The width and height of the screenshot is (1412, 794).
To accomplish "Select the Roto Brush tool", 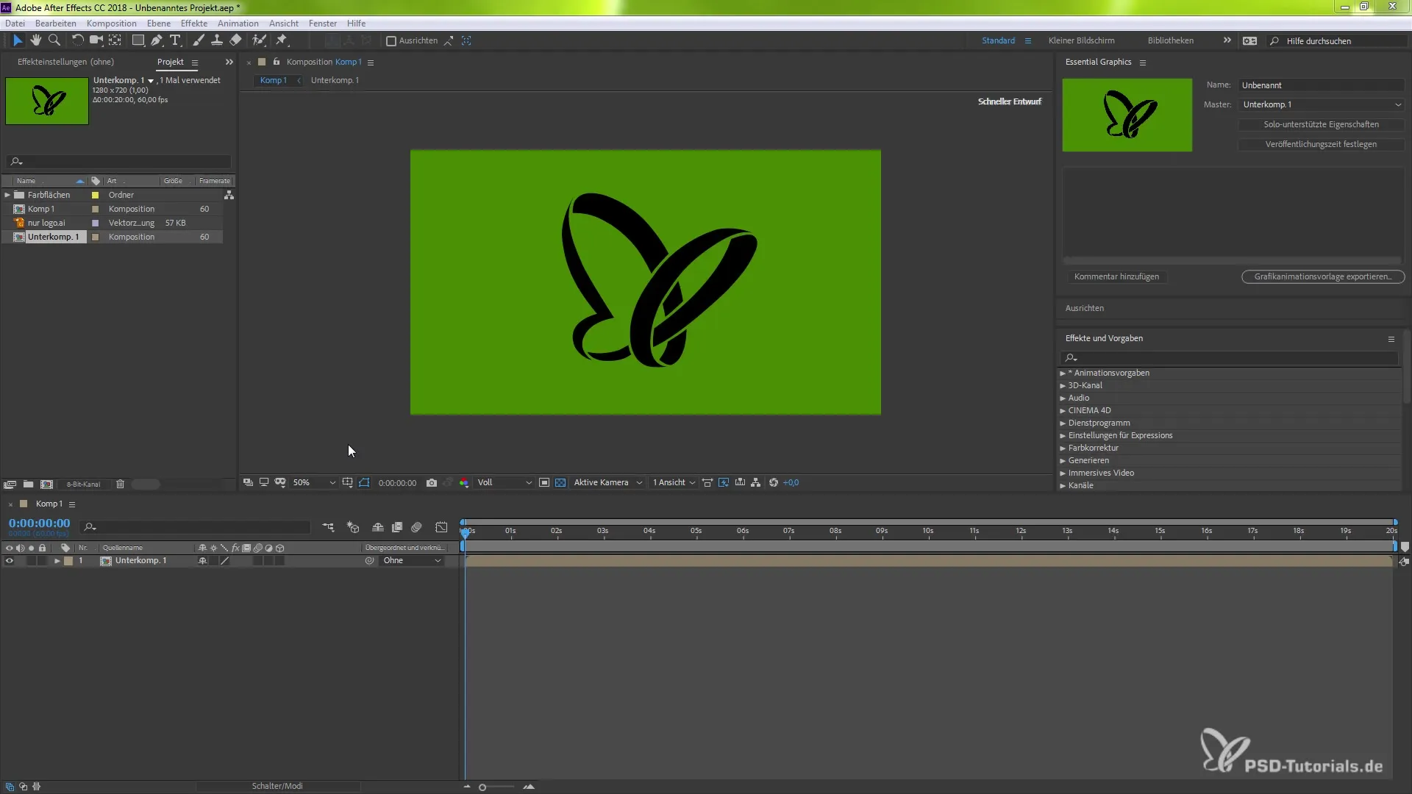I will pyautogui.click(x=259, y=40).
